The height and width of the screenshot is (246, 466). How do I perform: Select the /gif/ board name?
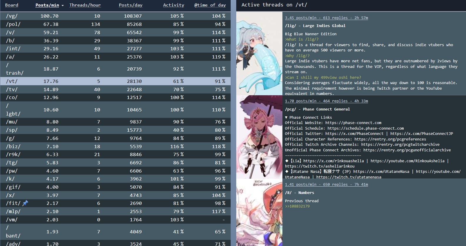coord(13,187)
